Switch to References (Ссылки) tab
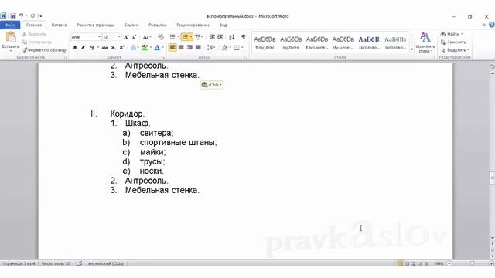Viewport: 495px width, 278px height. 131,25
